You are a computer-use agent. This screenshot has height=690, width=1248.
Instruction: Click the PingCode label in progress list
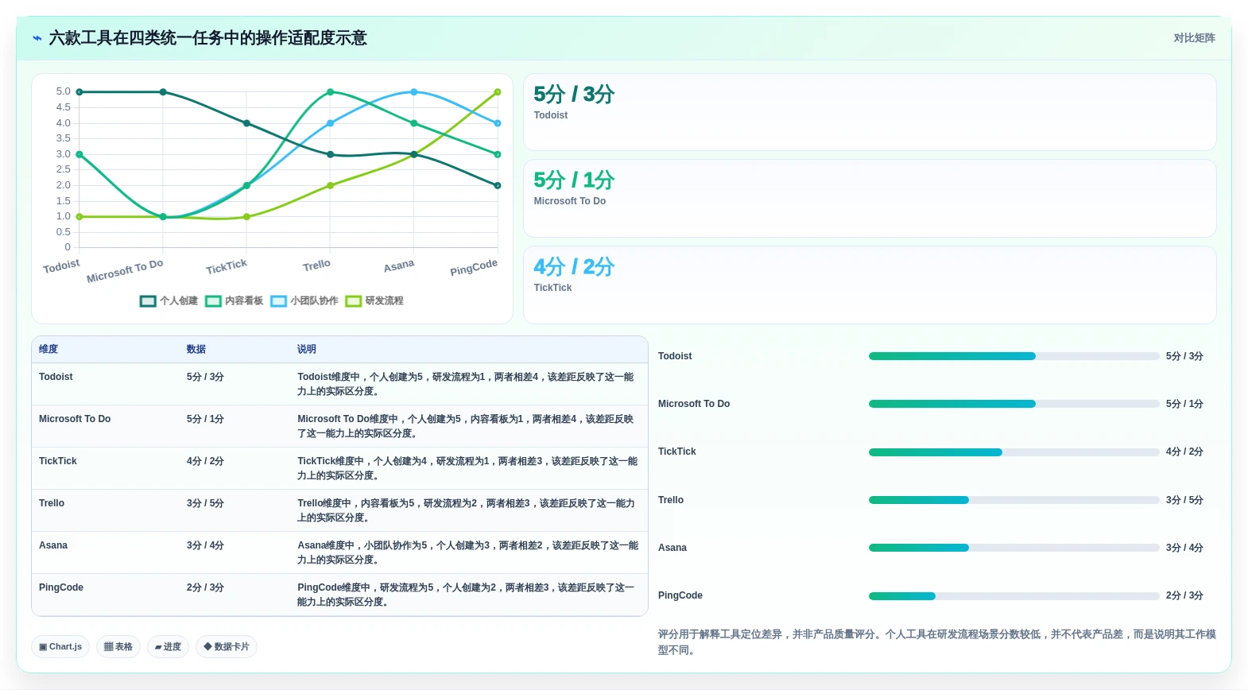click(x=680, y=595)
